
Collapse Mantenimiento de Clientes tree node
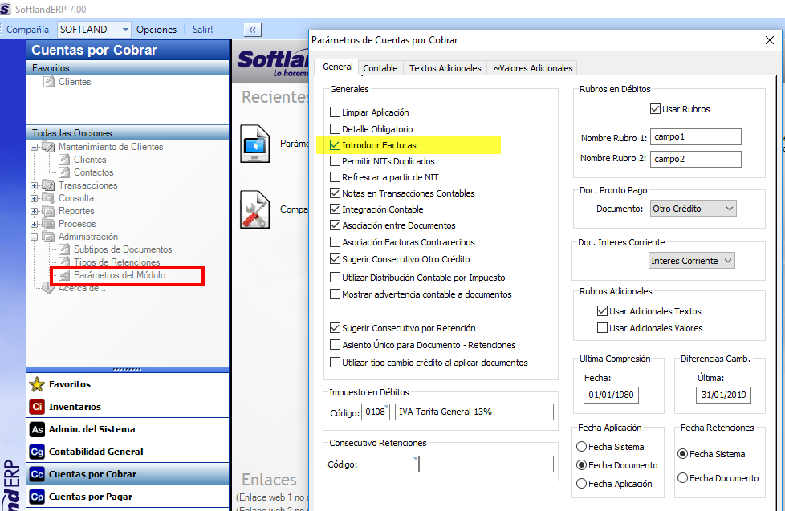[34, 147]
